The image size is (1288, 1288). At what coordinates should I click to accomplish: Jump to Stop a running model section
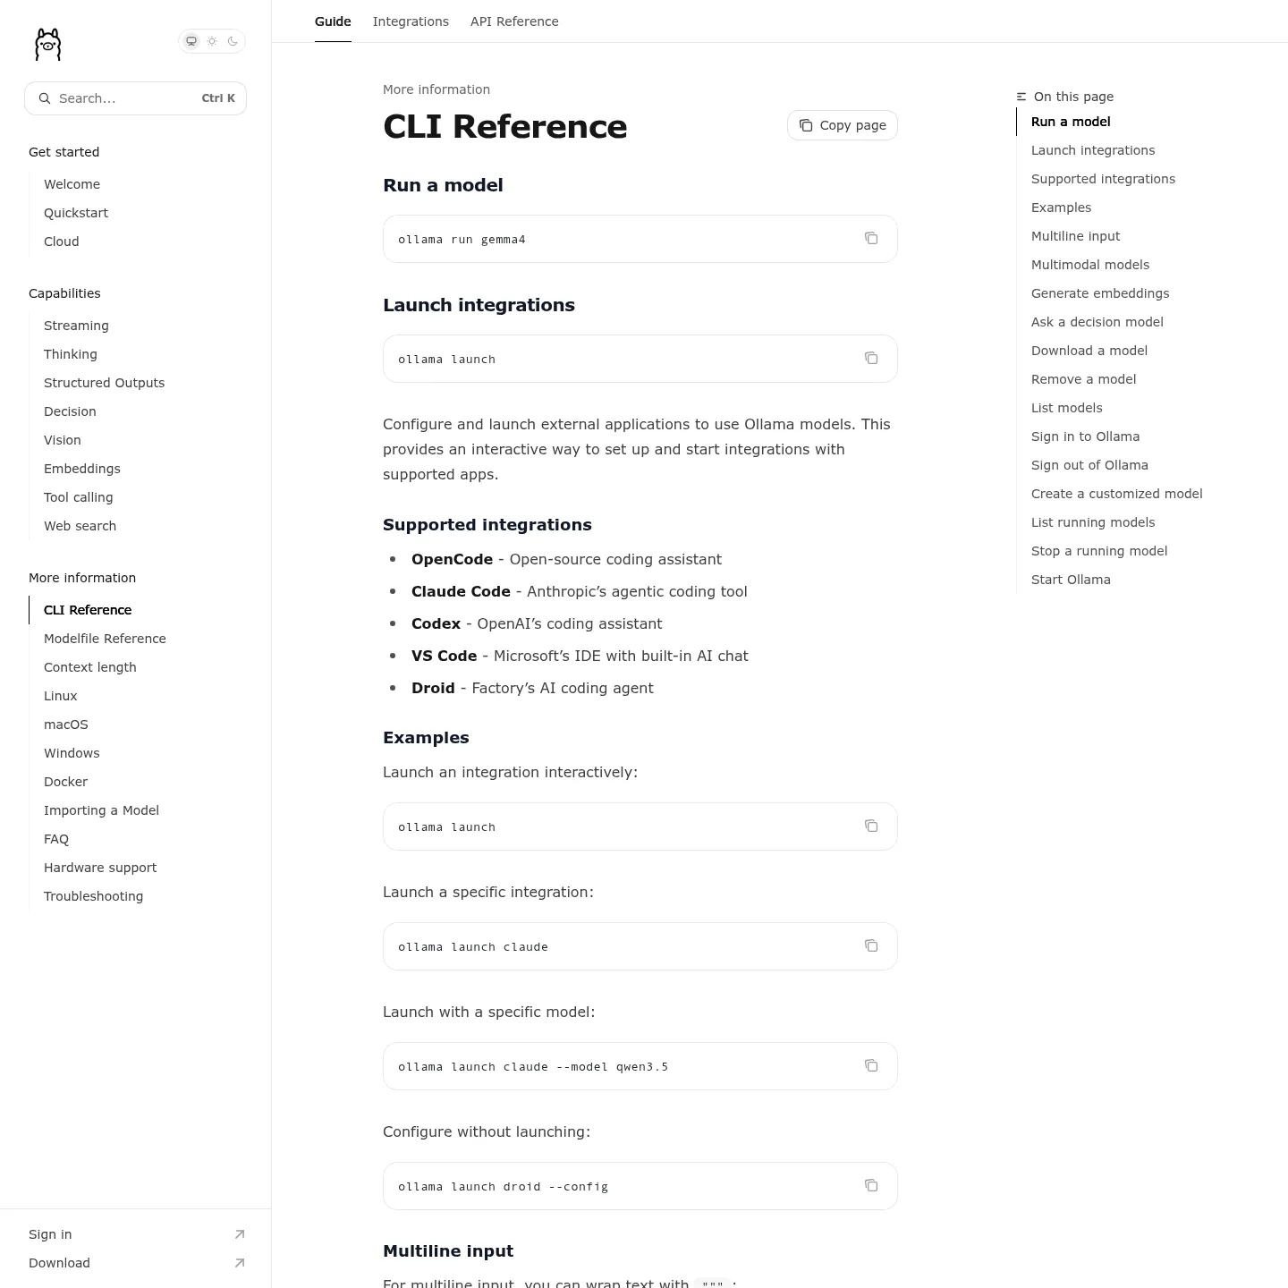[1099, 551]
